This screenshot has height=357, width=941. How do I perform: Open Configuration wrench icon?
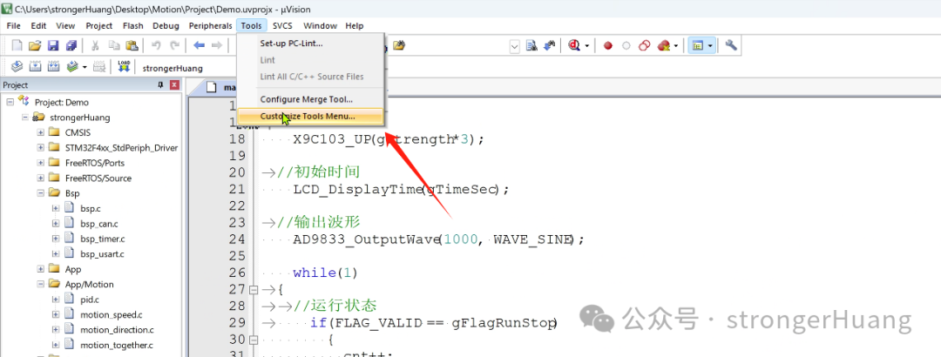[x=731, y=45]
